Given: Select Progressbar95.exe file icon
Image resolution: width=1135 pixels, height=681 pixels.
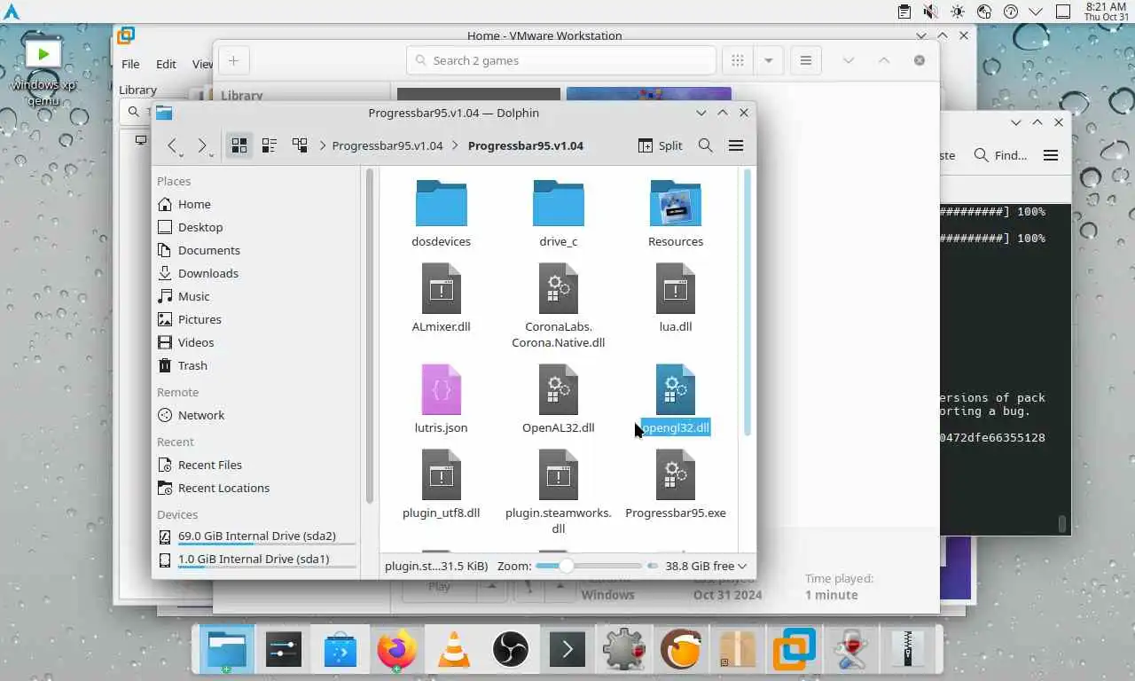Looking at the screenshot, I should click(676, 474).
